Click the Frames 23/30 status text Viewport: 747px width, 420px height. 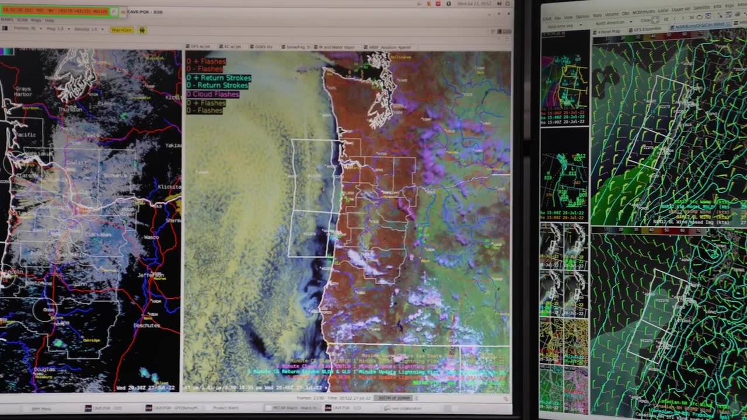[x=310, y=398]
